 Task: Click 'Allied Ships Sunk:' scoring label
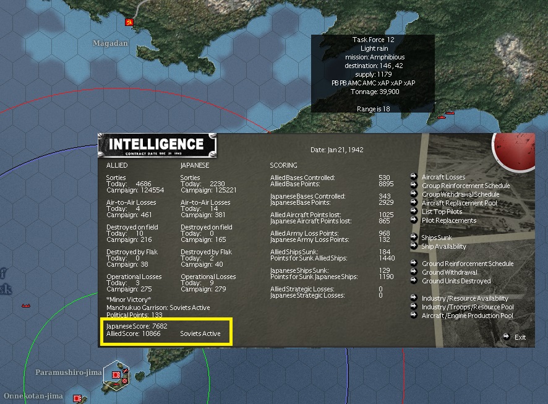point(294,252)
